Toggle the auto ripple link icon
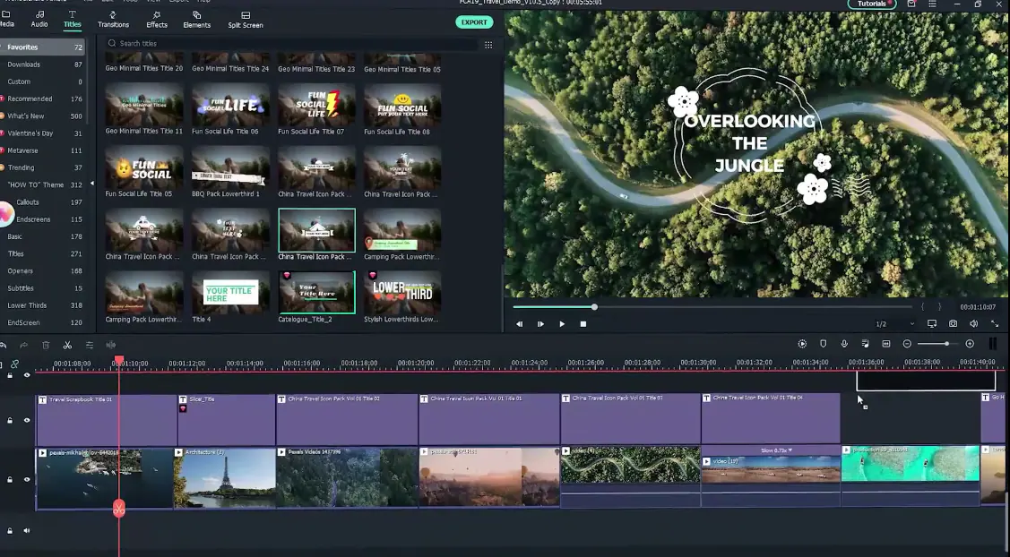Image resolution: width=1010 pixels, height=557 pixels. point(14,364)
